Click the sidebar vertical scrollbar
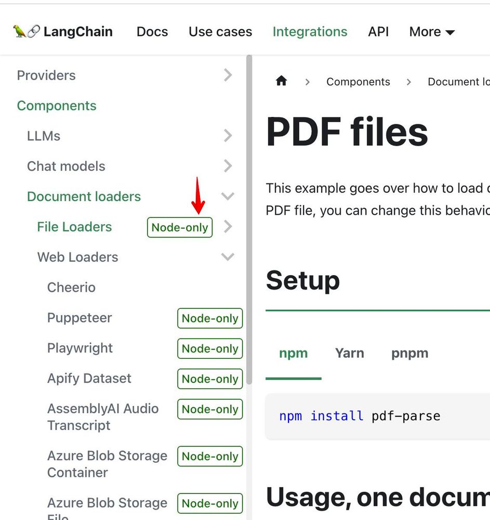The height and width of the screenshot is (520, 490). coord(249,219)
